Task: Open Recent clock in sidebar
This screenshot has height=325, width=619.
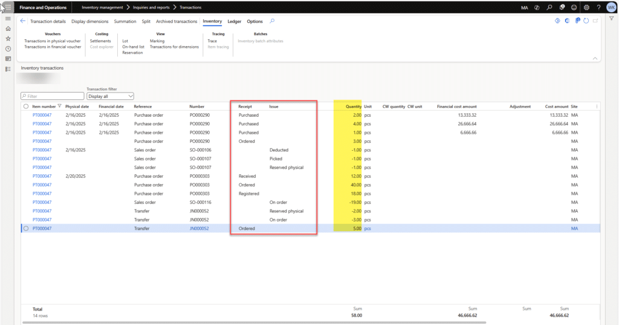Action: [x=8, y=48]
